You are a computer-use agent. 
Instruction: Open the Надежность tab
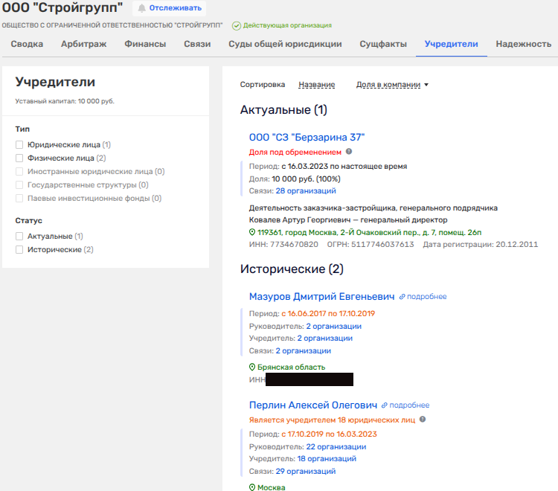(x=523, y=44)
